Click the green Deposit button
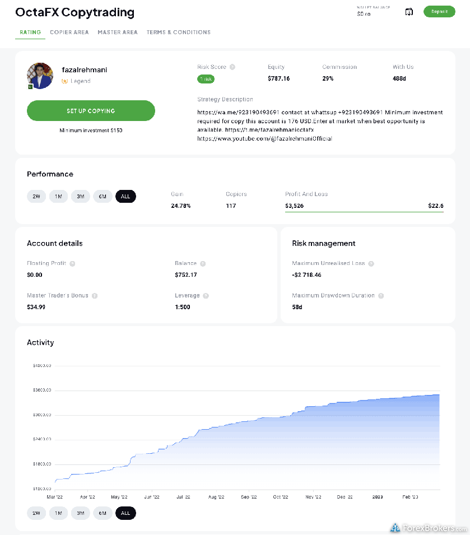 [x=439, y=12]
